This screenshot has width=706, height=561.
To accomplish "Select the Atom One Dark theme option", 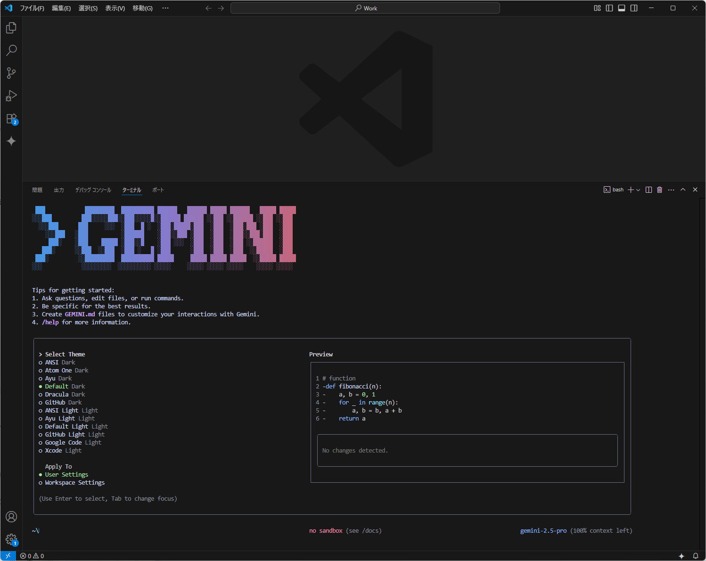I will click(64, 371).
